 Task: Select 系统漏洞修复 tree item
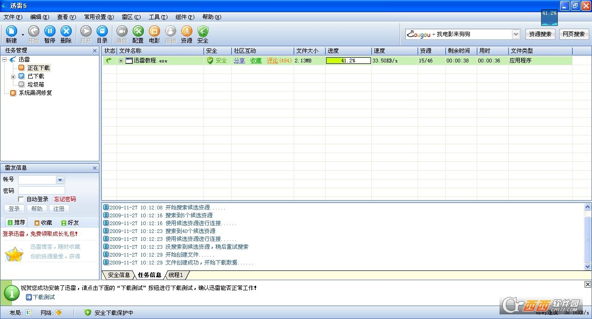[x=35, y=93]
